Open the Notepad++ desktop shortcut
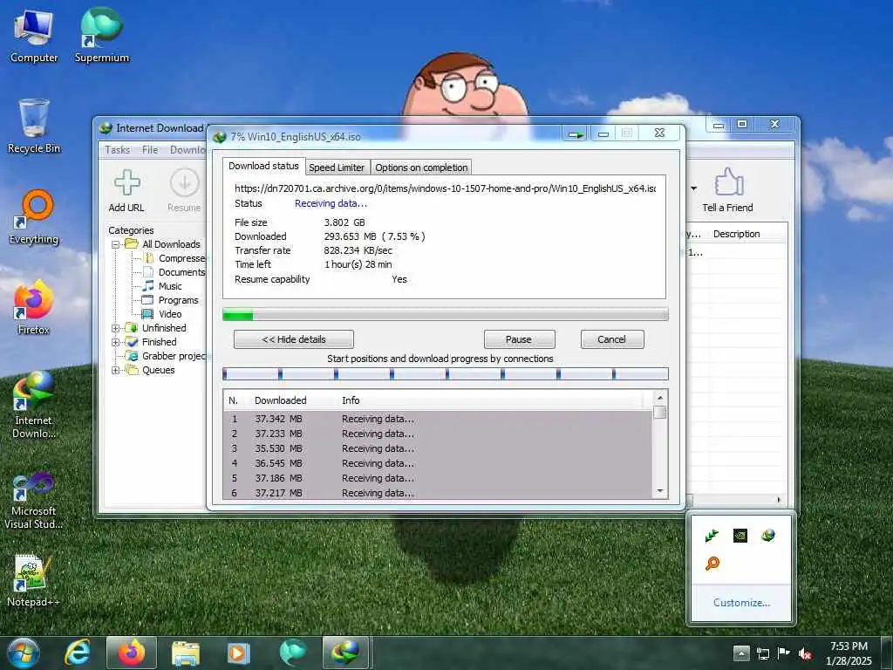 coord(34,579)
